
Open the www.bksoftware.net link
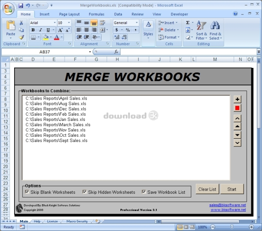[x=228, y=210]
